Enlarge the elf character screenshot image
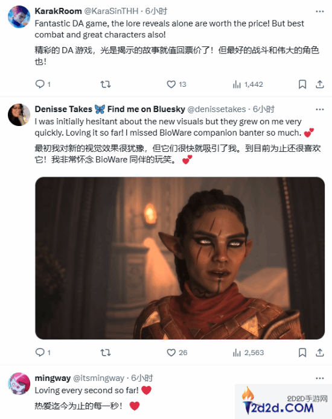Image resolution: width=332 pixels, height=419 pixels. point(180,258)
